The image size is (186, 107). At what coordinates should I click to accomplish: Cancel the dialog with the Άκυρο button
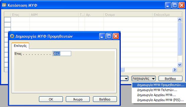(x=78, y=99)
